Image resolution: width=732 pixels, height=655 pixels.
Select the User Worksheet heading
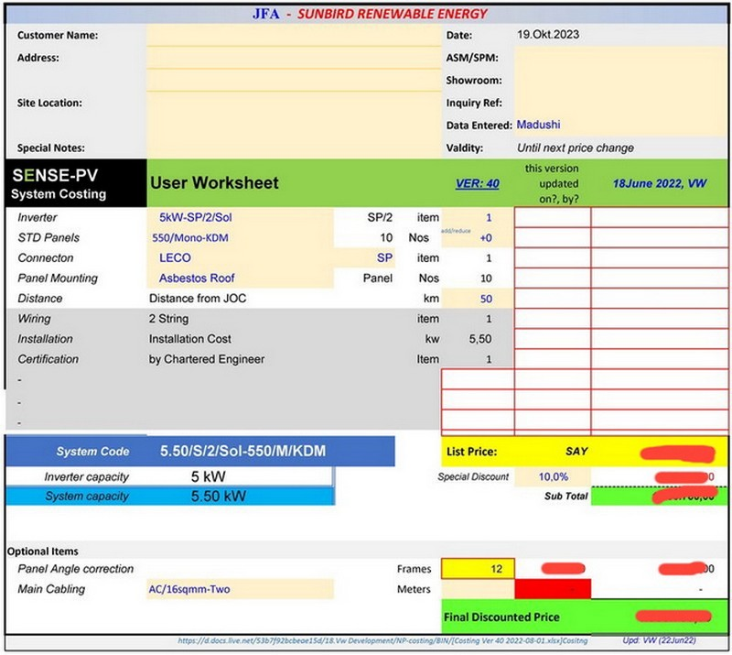tap(214, 183)
